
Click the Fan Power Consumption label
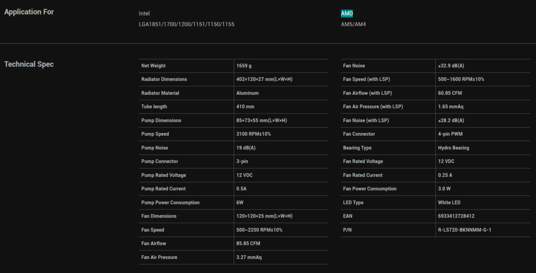[370, 189]
